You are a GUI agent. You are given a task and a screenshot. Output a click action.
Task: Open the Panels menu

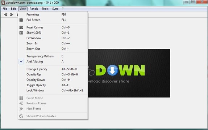34,9
